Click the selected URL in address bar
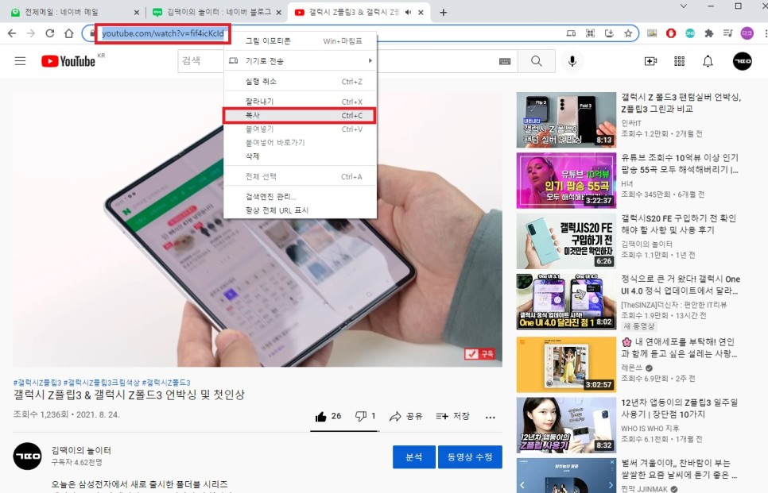The image size is (768, 493). (163, 33)
